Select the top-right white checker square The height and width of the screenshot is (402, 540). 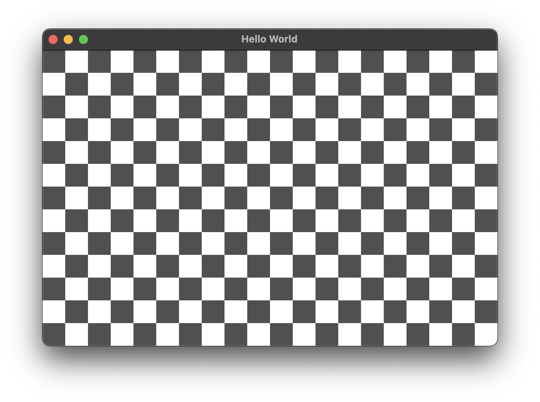(486, 61)
